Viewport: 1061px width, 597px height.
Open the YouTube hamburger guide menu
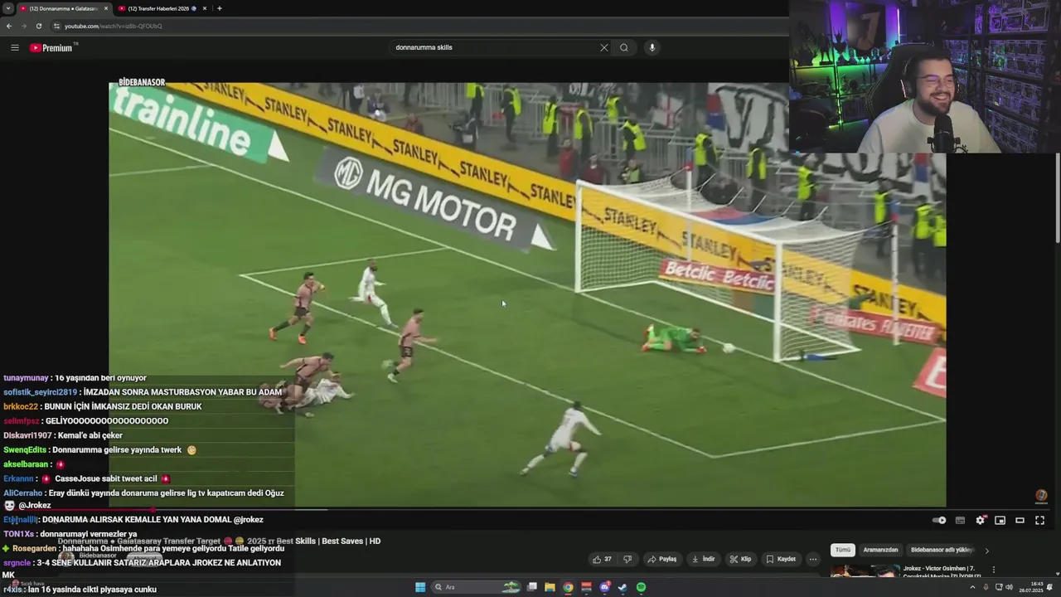tap(15, 47)
